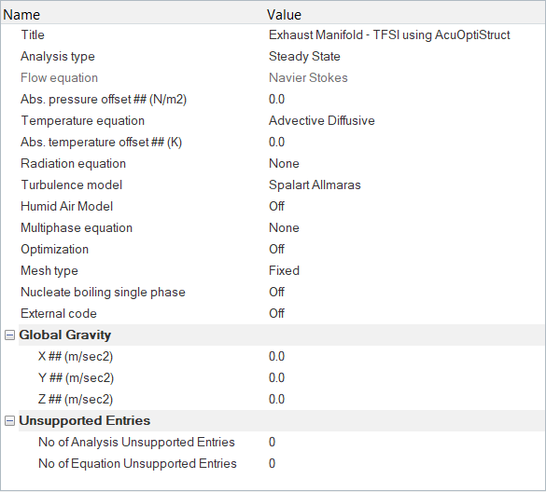Toggle the Humid Air Model Off value
Image resolution: width=546 pixels, height=492 pixels.
pos(276,207)
